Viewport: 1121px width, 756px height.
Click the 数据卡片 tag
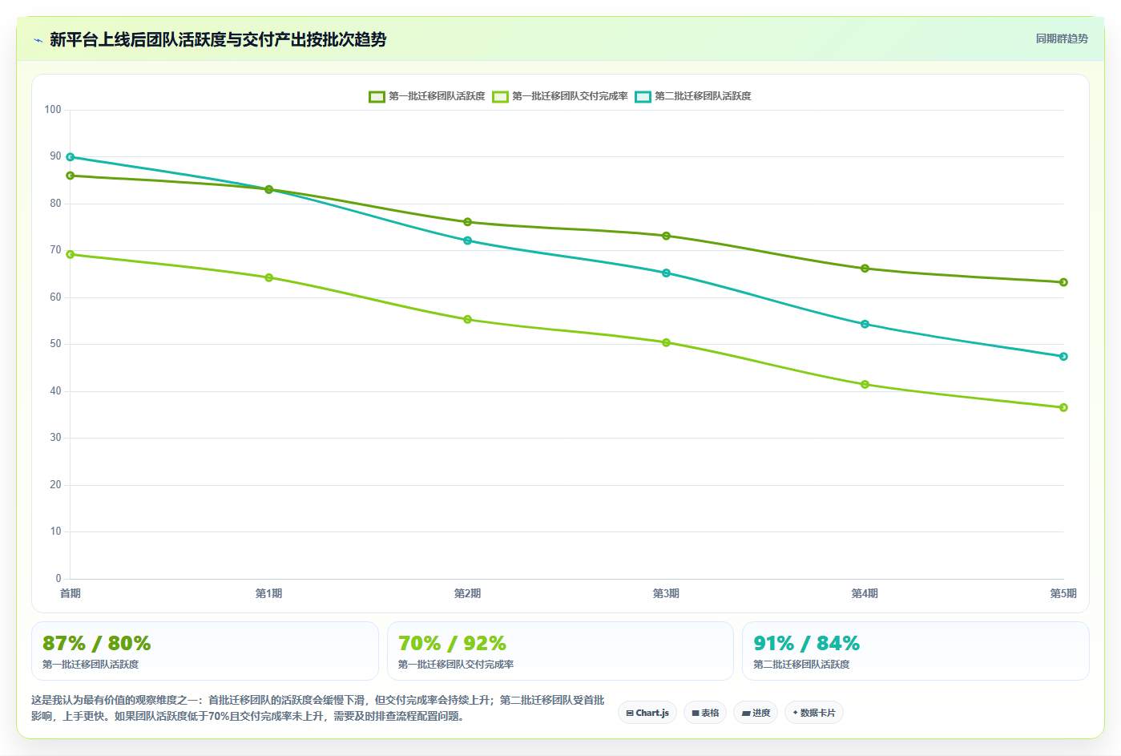pyautogui.click(x=814, y=713)
